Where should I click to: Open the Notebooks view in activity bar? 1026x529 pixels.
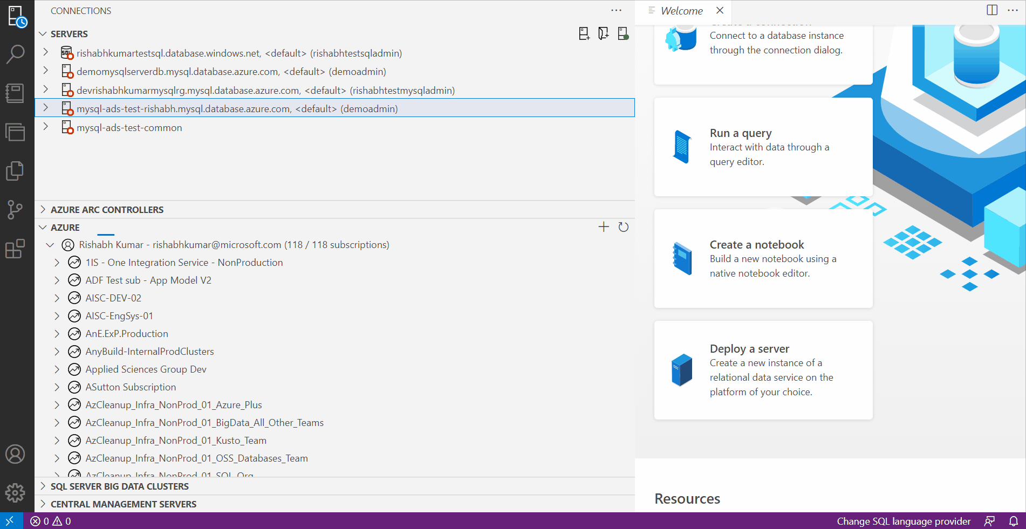coord(15,93)
